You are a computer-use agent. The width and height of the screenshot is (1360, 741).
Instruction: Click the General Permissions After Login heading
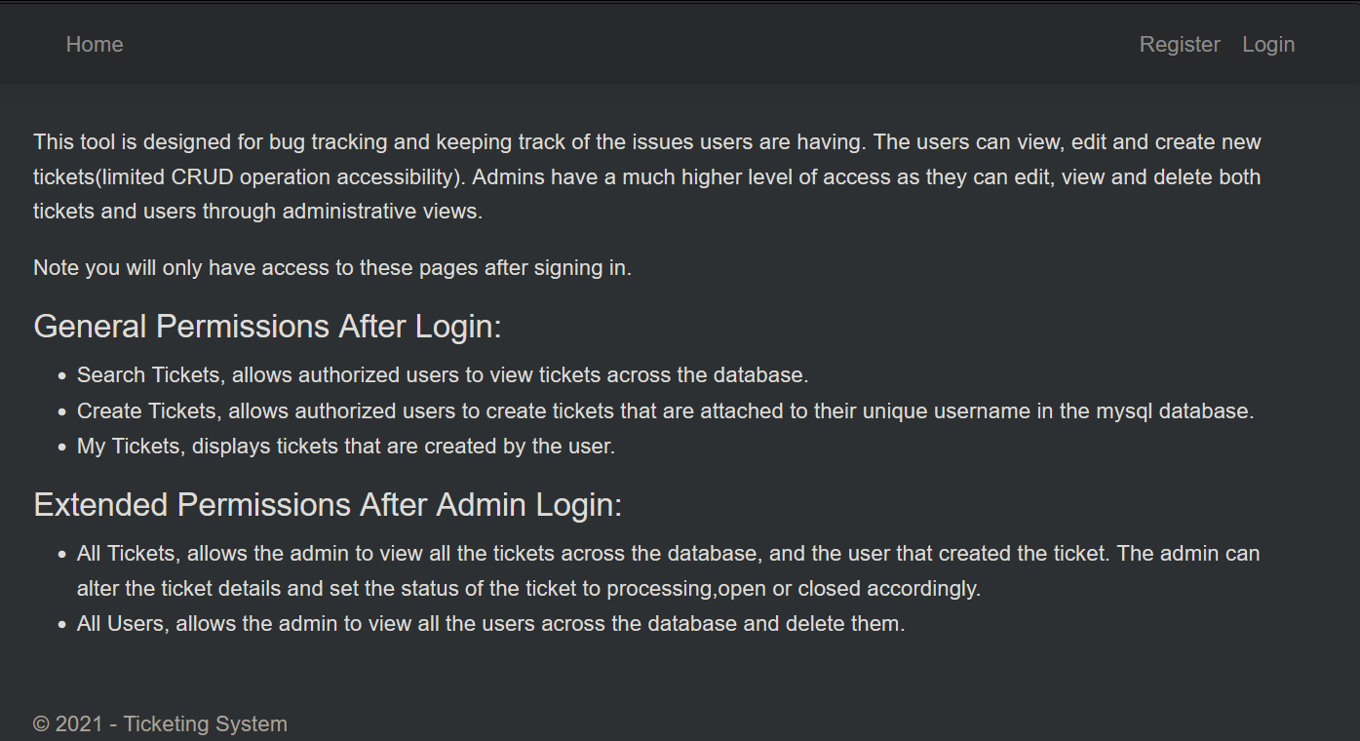coord(267,326)
